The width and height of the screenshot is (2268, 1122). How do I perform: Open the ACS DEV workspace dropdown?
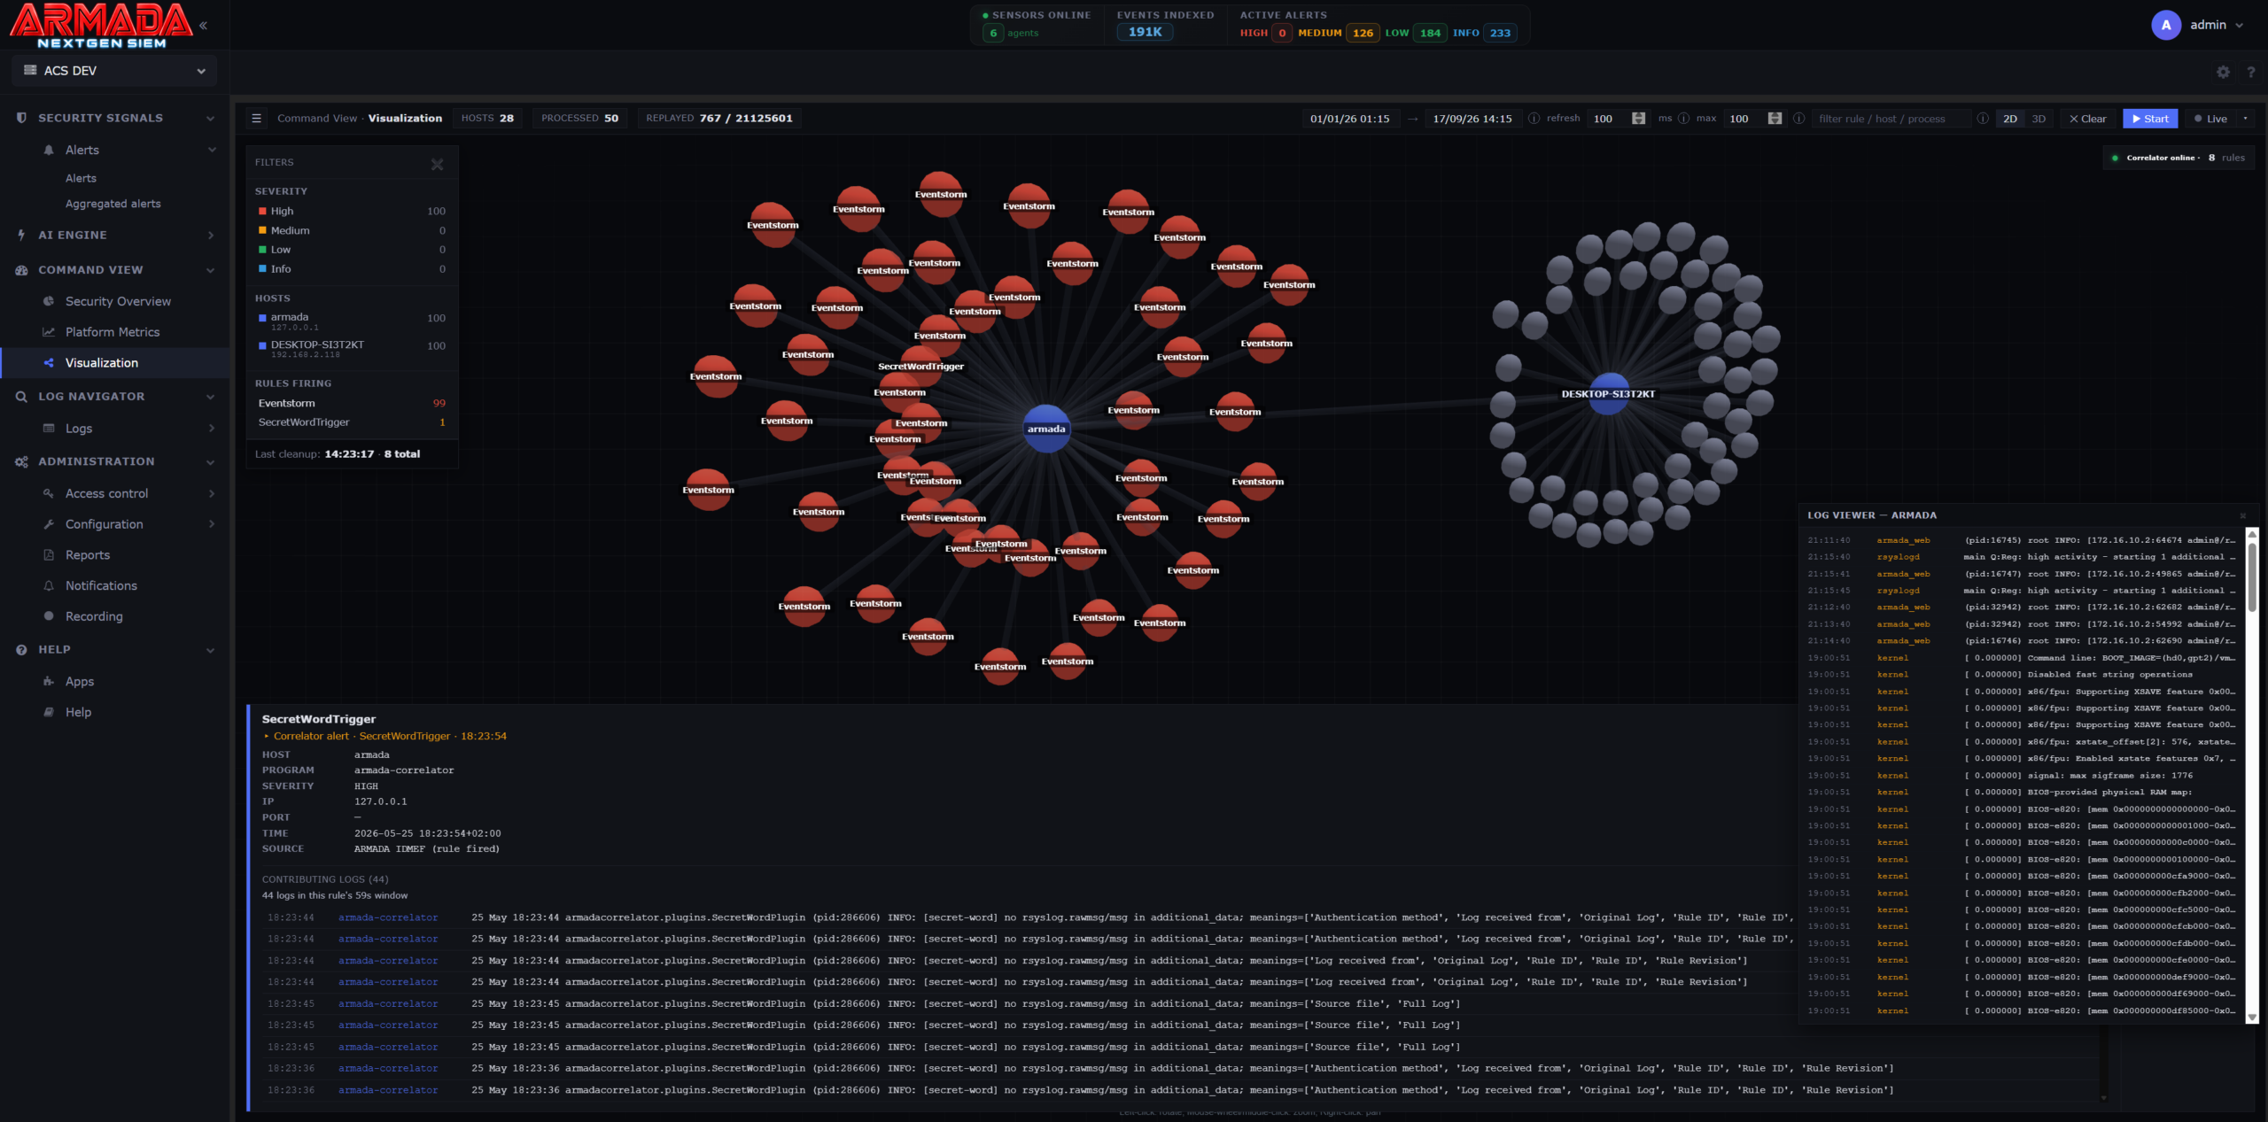[115, 71]
